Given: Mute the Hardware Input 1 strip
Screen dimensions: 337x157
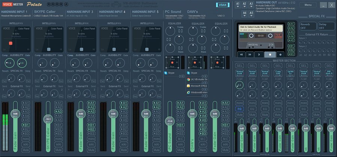Looking at the screenshot, I should click(25, 150).
